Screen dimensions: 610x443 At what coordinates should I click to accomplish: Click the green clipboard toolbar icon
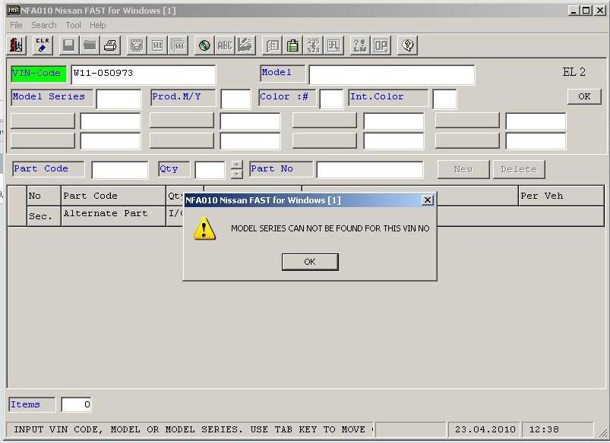292,46
